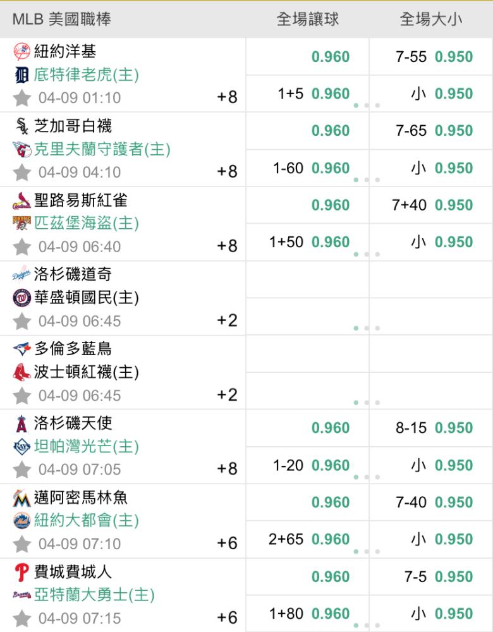The height and width of the screenshot is (632, 493).
Task: Select the 全場讓球 column header
Action: (307, 20)
